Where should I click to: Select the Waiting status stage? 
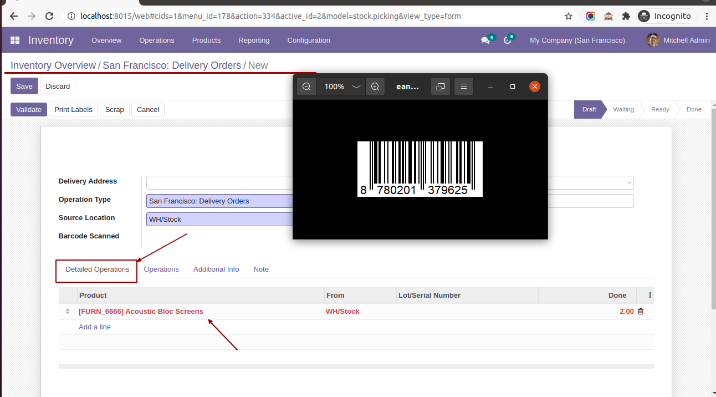tap(623, 109)
